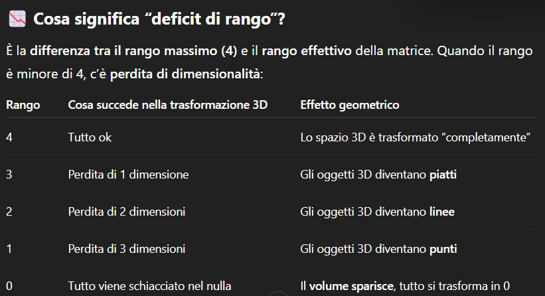Click the 'Perdita di 3 dimensioni' cell
The width and height of the screenshot is (545, 296).
coord(127,249)
